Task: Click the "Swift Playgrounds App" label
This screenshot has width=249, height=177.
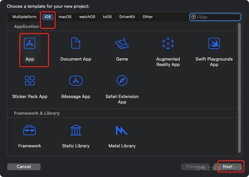Action: click(x=214, y=62)
